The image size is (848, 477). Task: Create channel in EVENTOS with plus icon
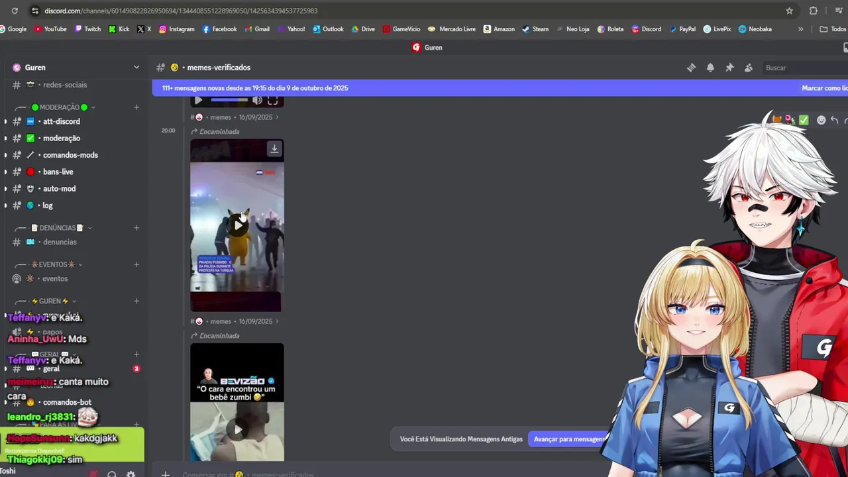click(136, 264)
